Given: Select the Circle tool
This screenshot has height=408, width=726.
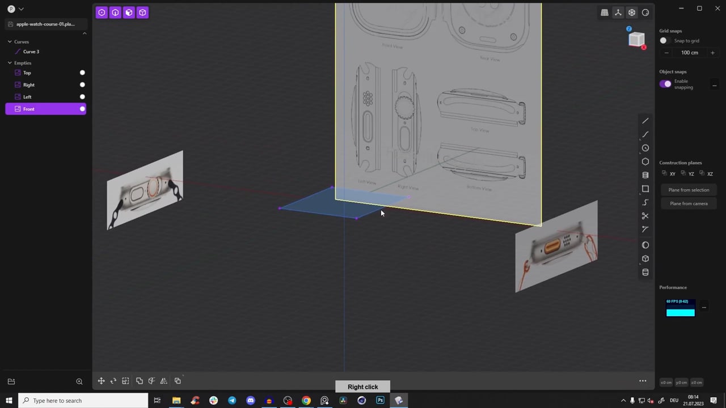Looking at the screenshot, I should coord(645,148).
